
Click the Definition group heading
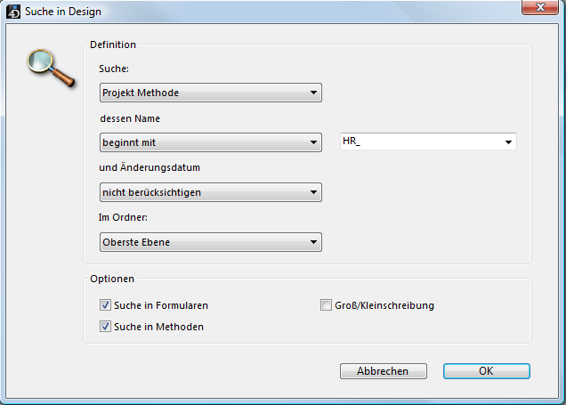point(113,45)
